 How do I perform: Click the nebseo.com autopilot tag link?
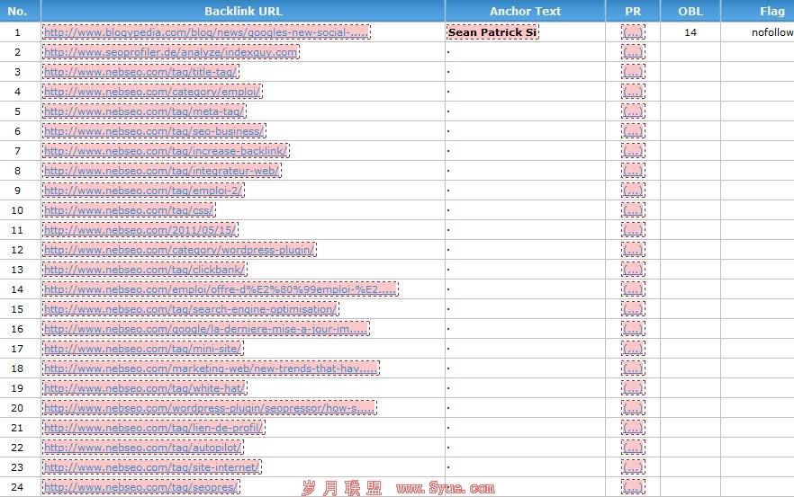[x=142, y=448]
